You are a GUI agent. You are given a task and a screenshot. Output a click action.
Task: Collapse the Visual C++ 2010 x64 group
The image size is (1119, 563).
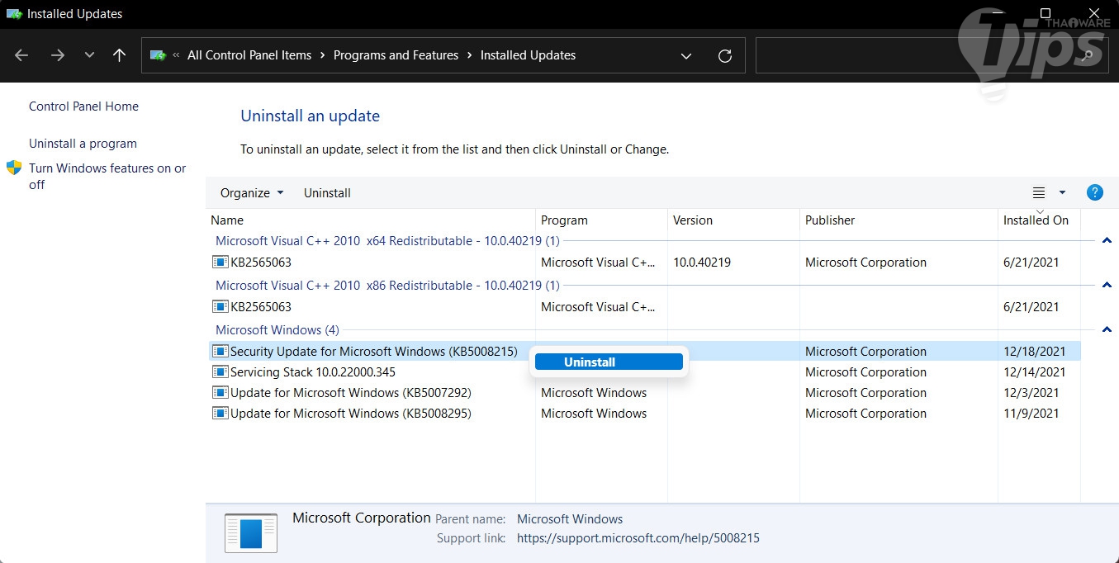coord(1107,241)
